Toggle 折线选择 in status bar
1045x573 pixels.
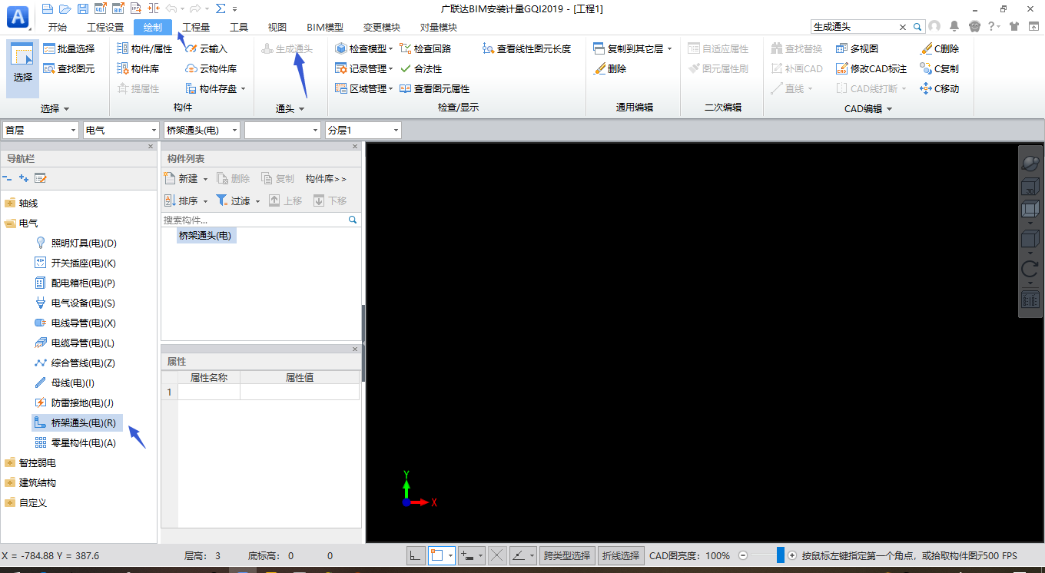[620, 555]
